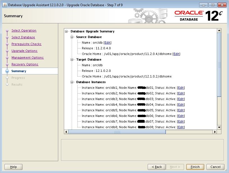229x173 pixels.
Task: Click the active Summary step indicator
Action: [x=7, y=71]
